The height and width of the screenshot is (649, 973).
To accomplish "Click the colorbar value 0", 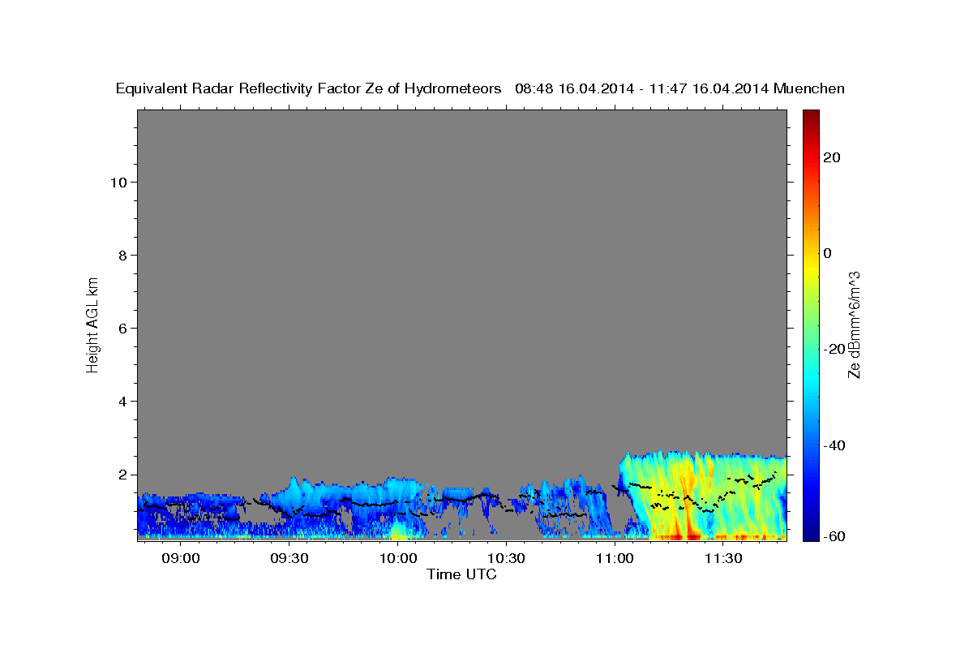I will 828,253.
